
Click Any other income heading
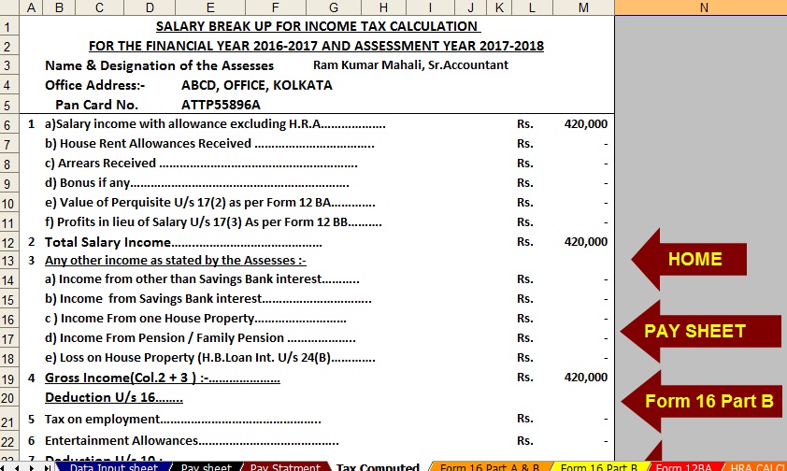175,261
